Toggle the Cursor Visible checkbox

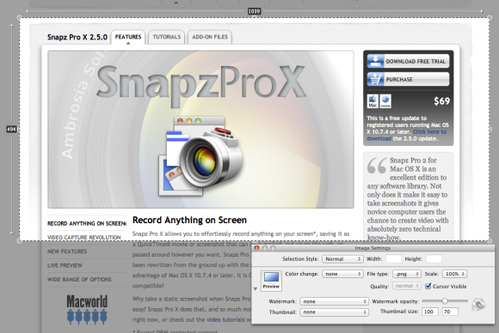pos(428,286)
